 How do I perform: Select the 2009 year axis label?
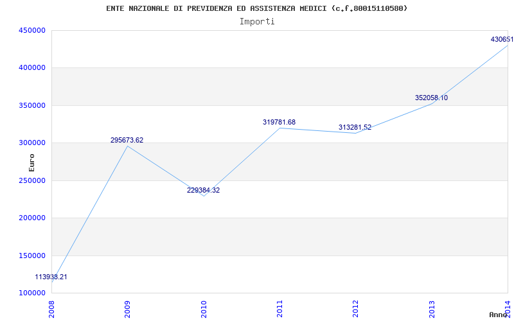[x=127, y=309]
